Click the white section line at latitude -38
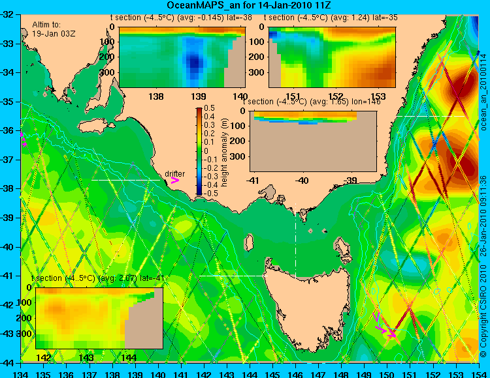This screenshot has height=378, width=490. [x=125, y=180]
